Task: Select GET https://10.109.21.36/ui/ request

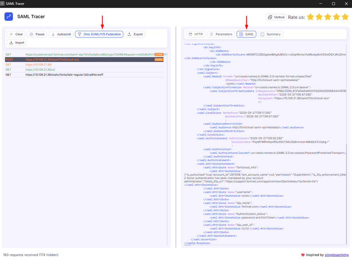Action: (x=84, y=70)
